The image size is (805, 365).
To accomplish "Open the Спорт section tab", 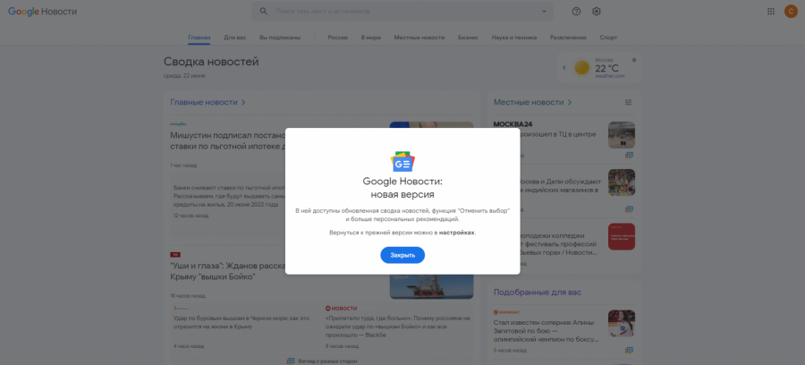I will tap(608, 38).
